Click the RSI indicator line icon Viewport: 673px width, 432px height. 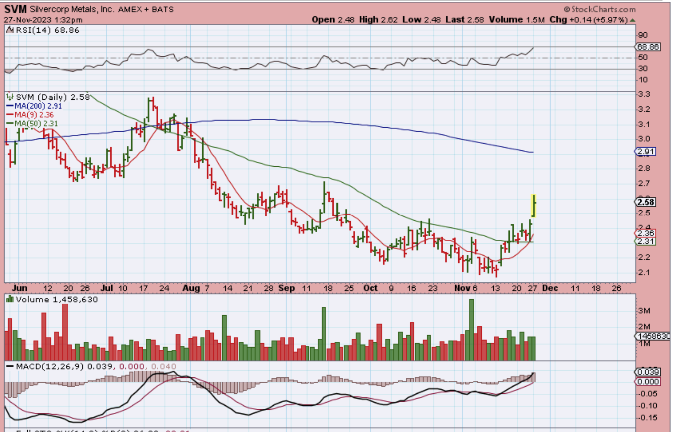(10, 30)
